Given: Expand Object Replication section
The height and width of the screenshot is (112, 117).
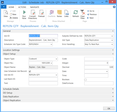Looking at the screenshot, I should coord(113,100).
